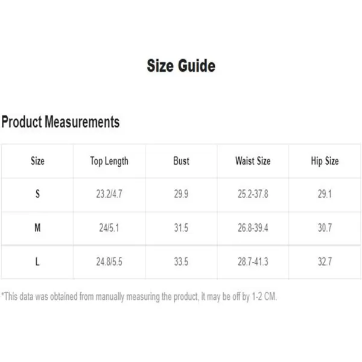
Task: Click the Product Measurements heading
Action: click(60, 122)
